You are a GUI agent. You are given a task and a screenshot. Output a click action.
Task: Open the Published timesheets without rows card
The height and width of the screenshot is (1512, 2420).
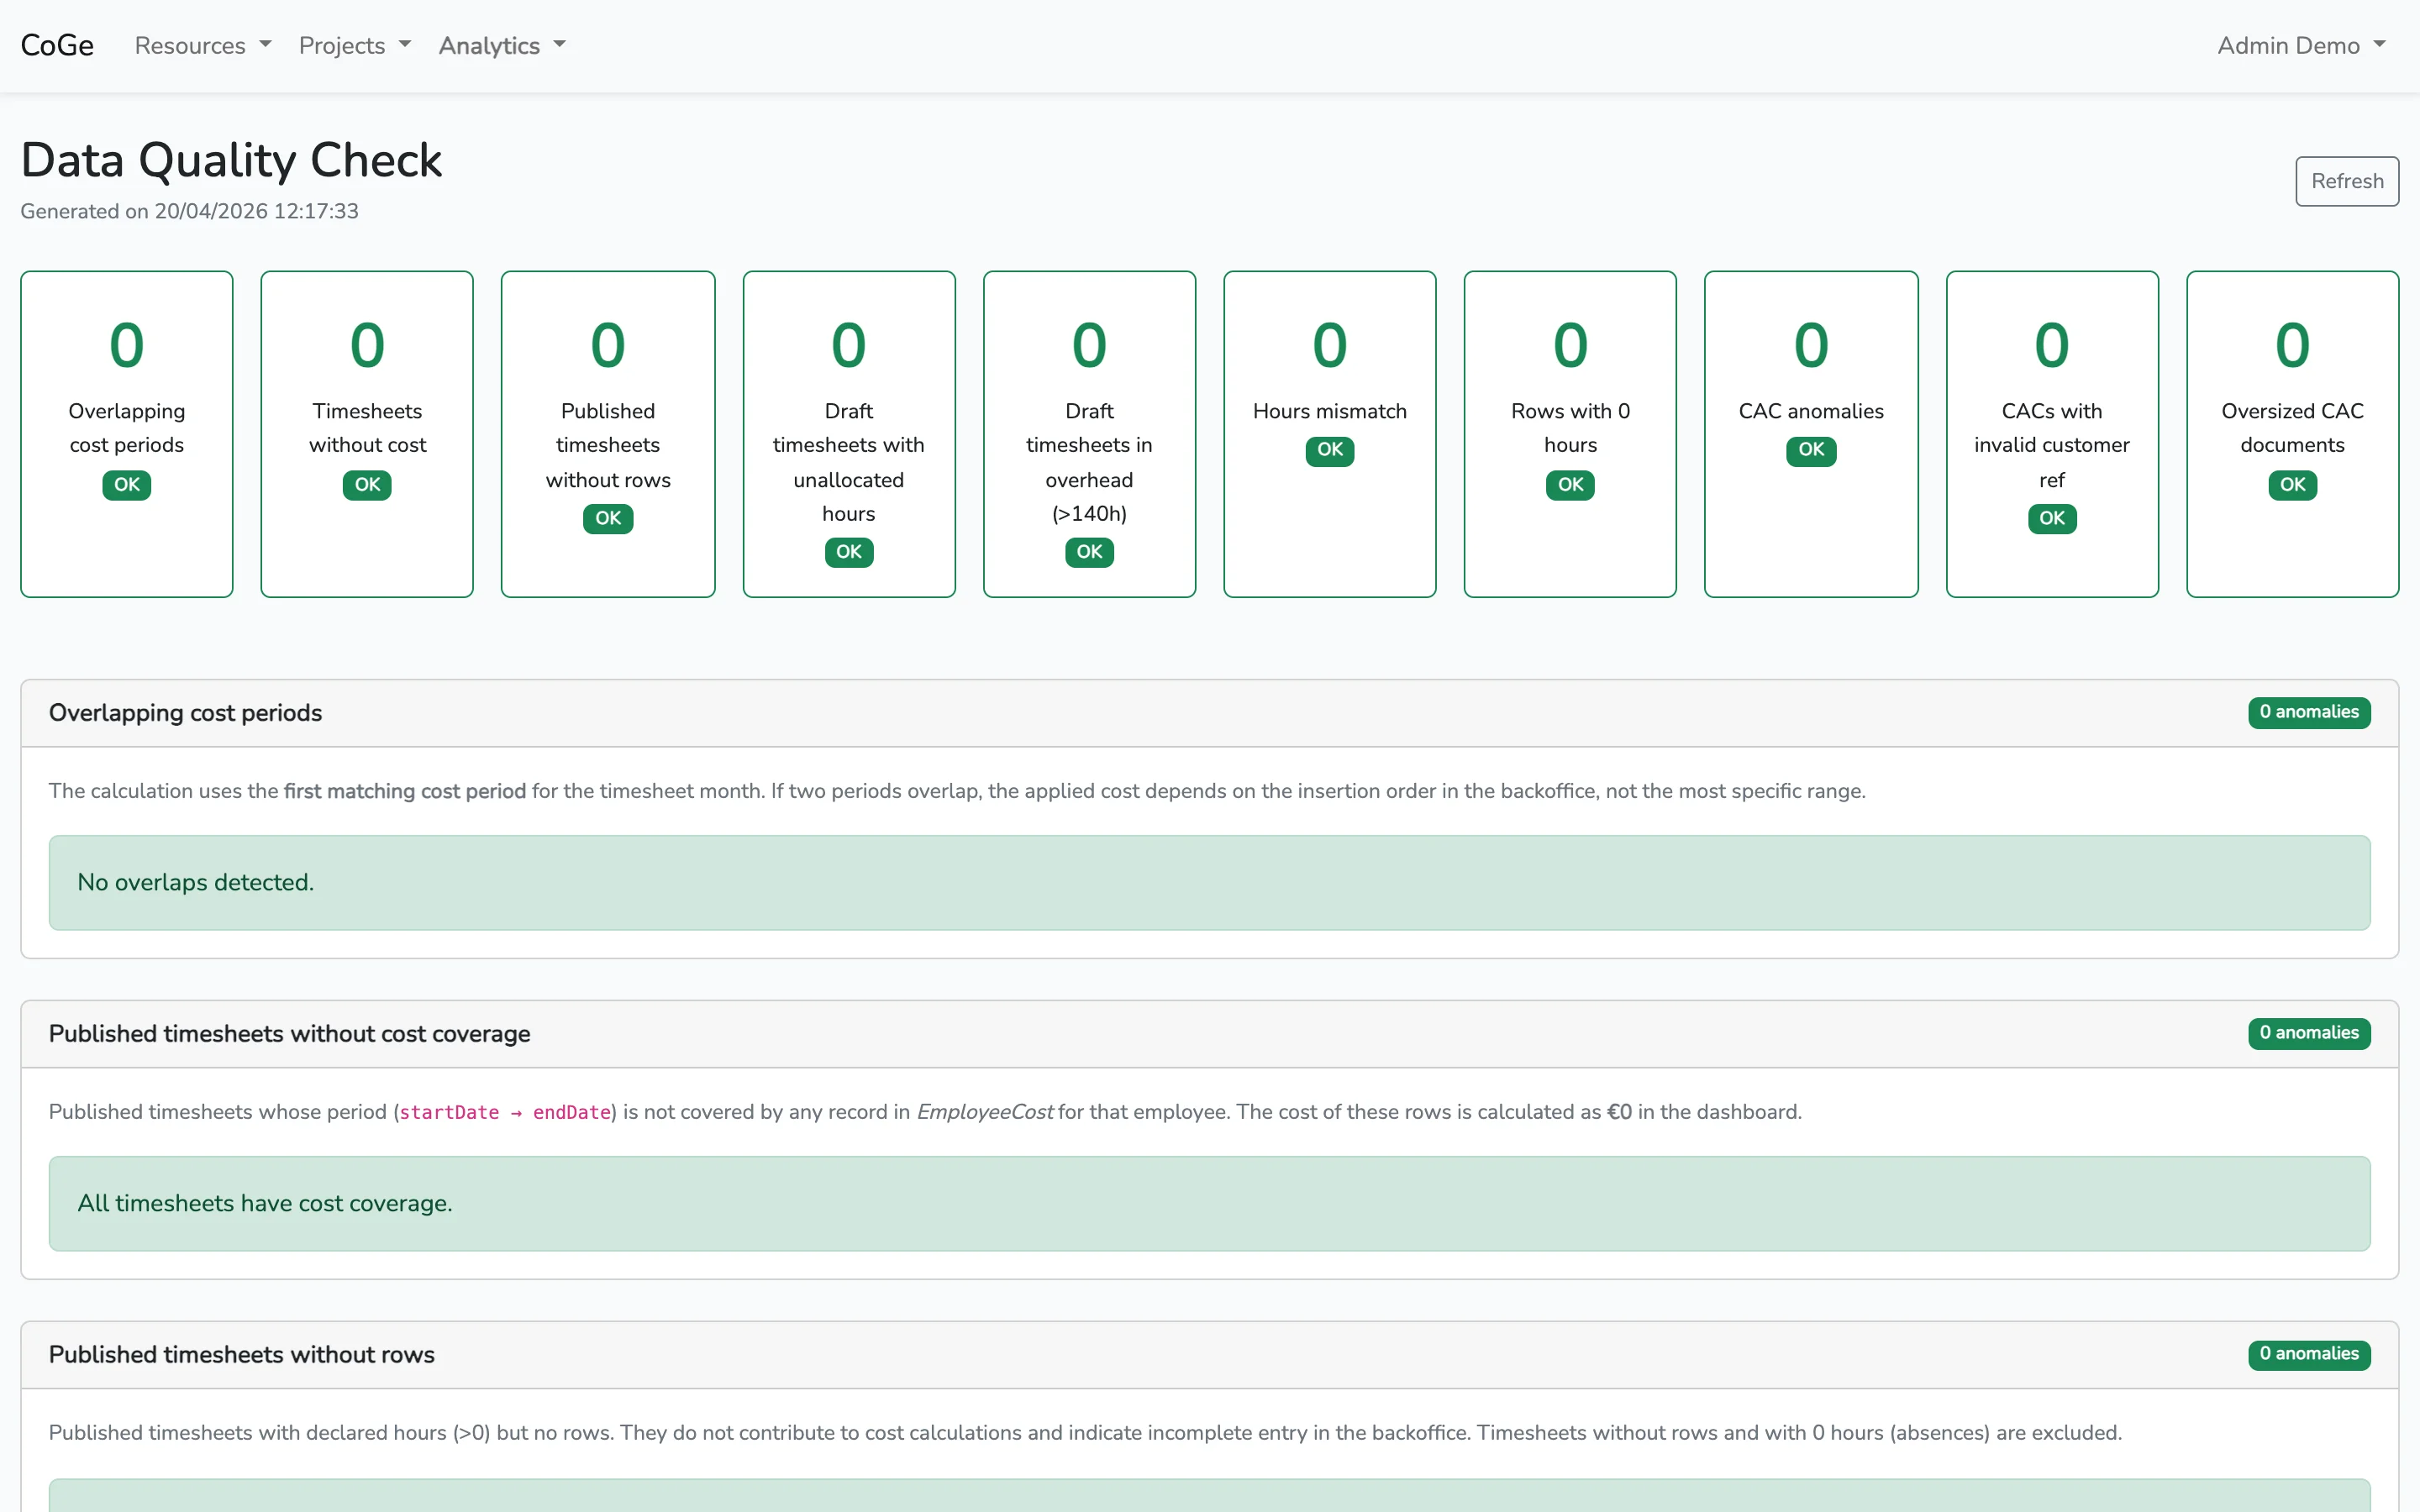608,434
